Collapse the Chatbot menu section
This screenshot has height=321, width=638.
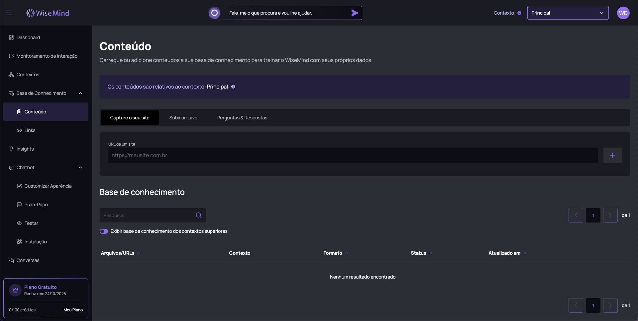click(80, 167)
